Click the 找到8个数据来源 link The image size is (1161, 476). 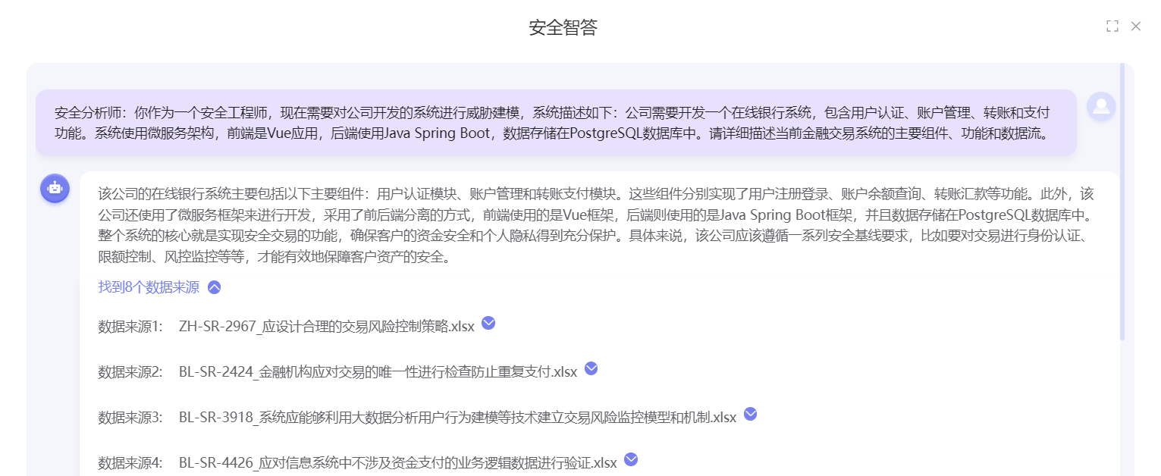point(149,287)
